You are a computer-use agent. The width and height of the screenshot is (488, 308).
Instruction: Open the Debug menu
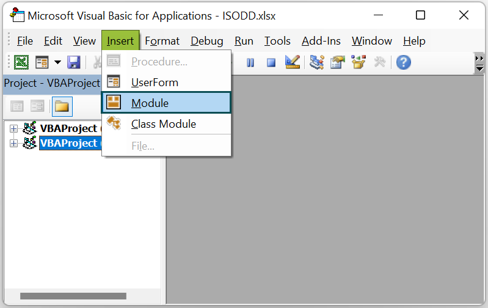coord(207,41)
